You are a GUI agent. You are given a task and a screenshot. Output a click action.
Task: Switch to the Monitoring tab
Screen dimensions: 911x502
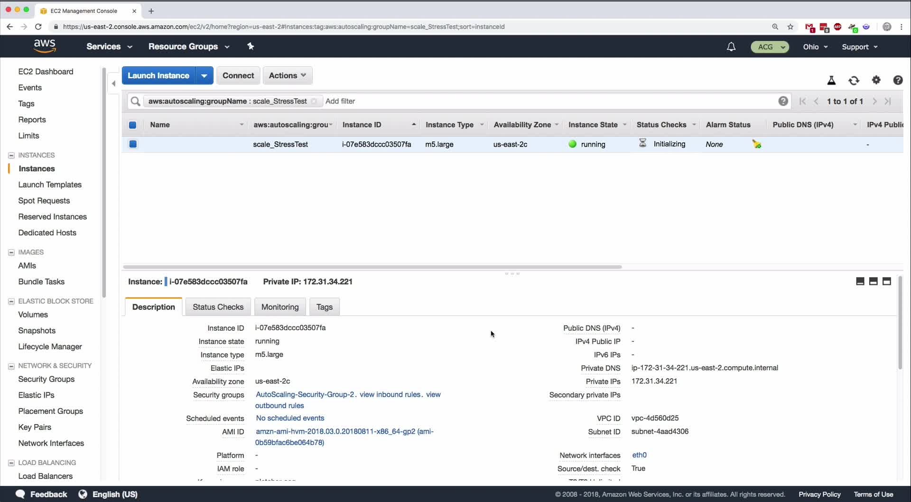[x=280, y=307]
